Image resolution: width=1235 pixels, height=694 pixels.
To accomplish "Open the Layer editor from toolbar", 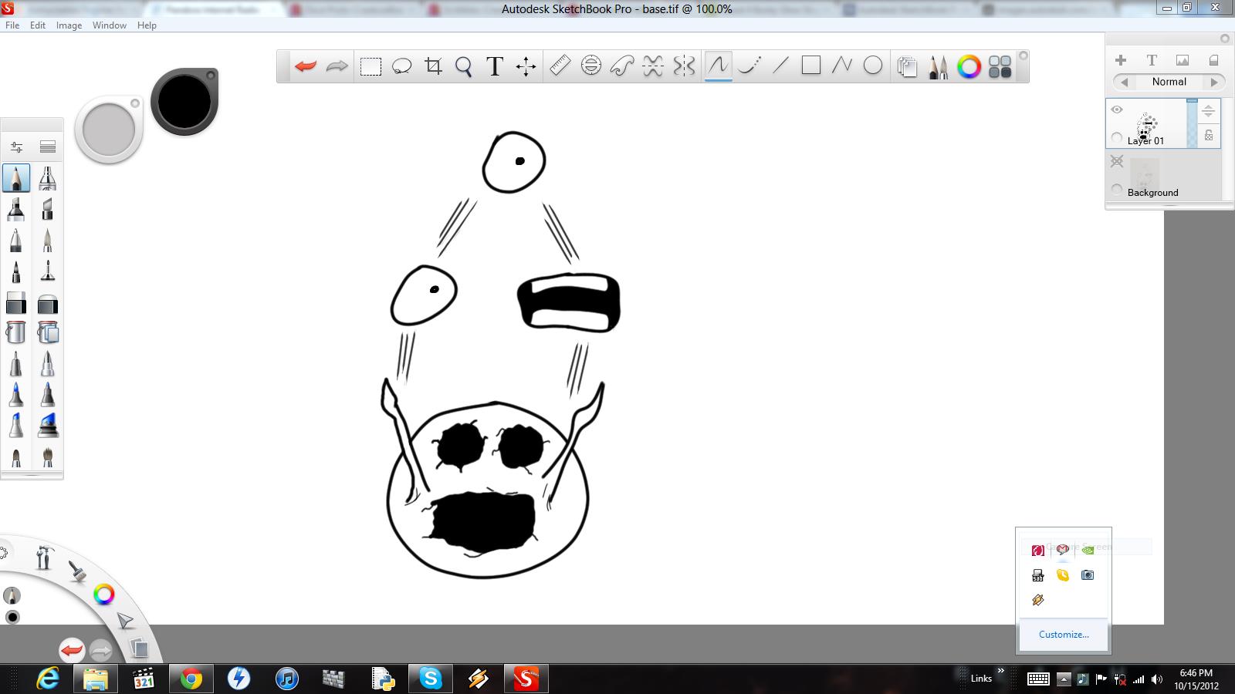I will pos(908,67).
